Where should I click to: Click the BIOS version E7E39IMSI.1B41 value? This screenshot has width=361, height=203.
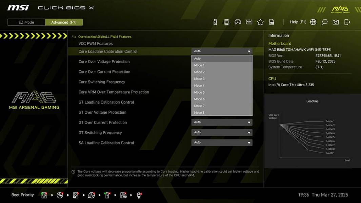(328, 55)
